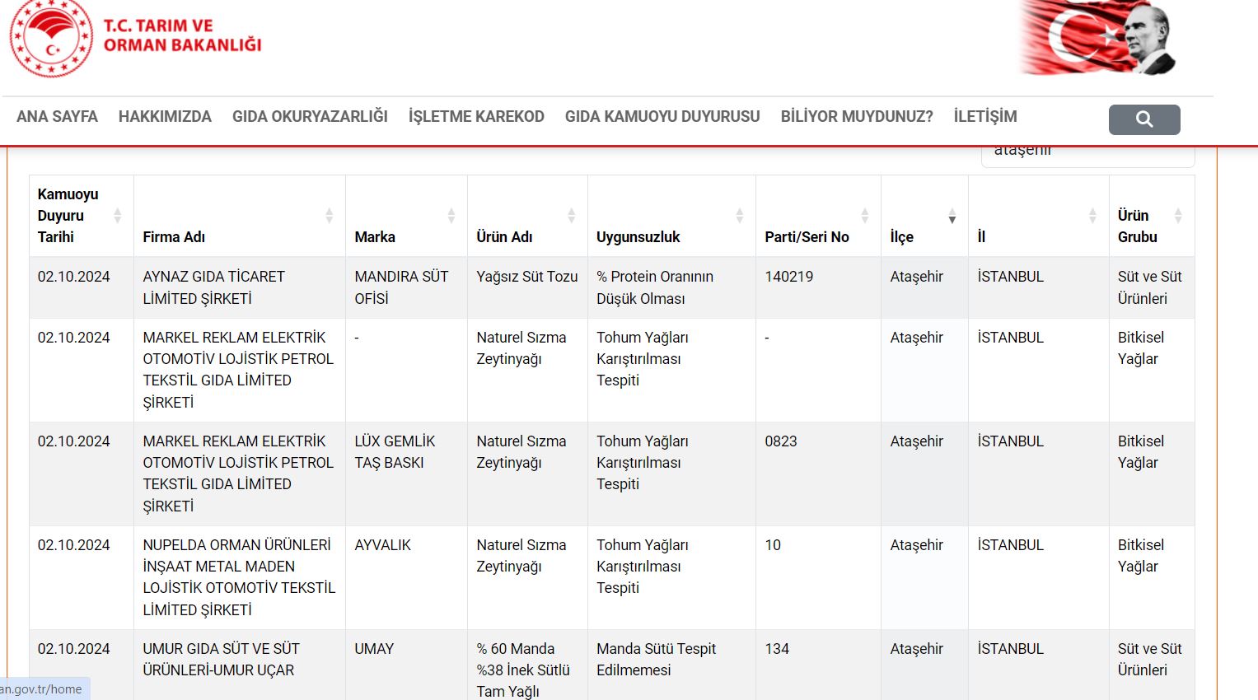
Task: Toggle sort arrows on Firma Adı column
Action: pyautogui.click(x=329, y=216)
